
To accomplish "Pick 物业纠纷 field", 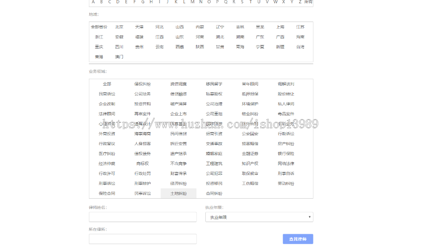I will click(x=250, y=114).
